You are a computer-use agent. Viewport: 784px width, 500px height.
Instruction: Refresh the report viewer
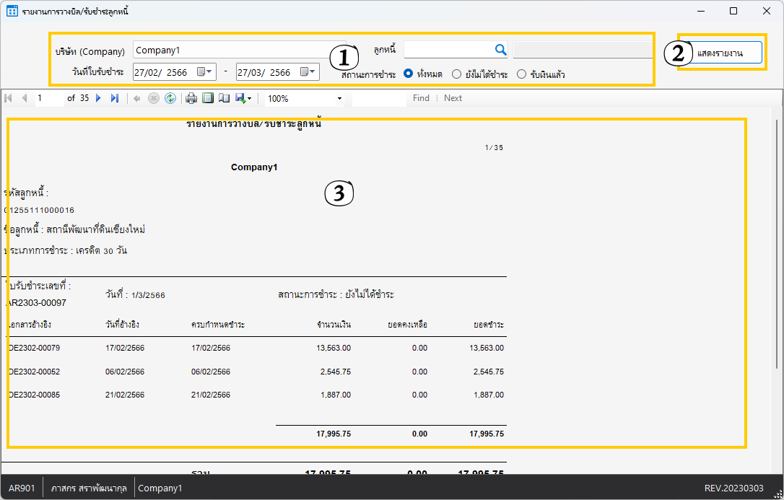point(170,98)
